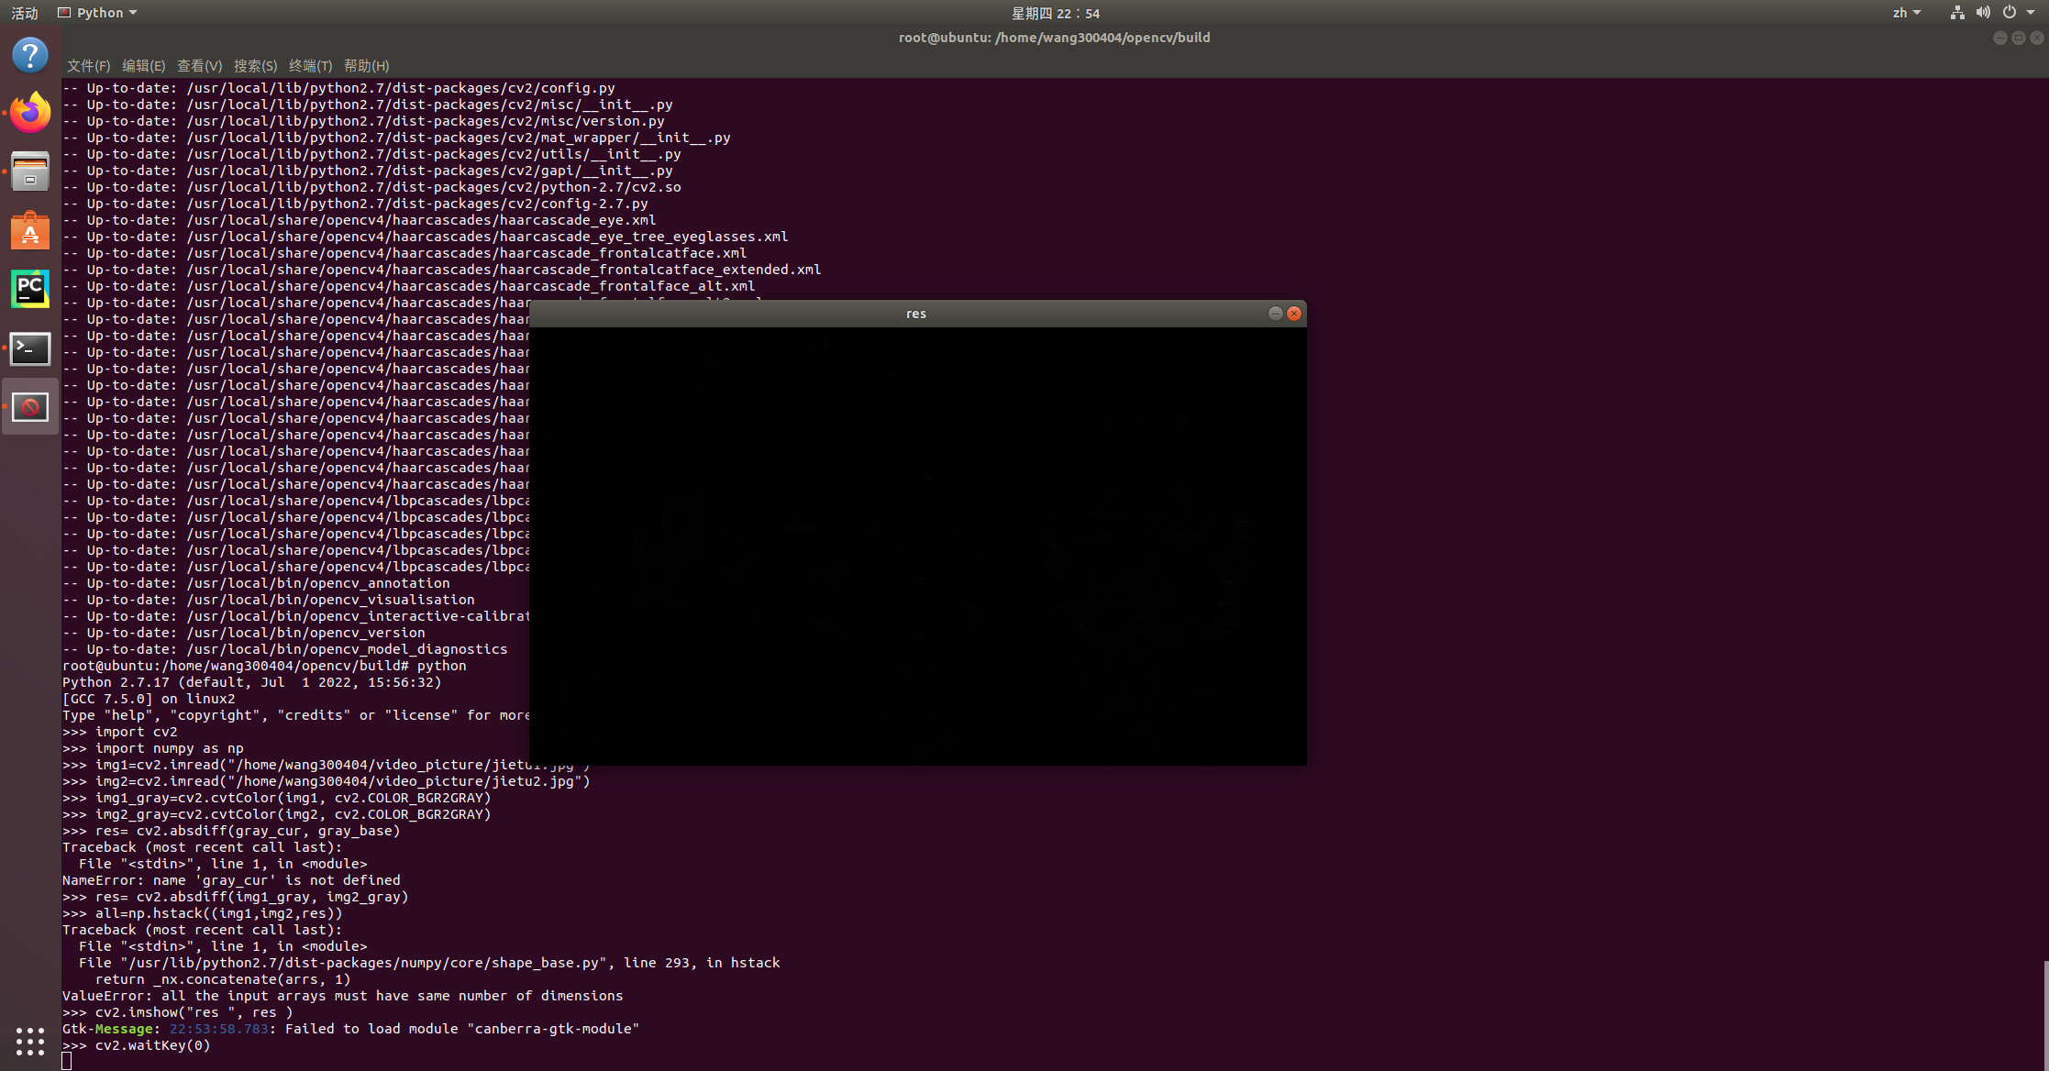Launch PyCharm from the dock
The image size is (2049, 1071).
tap(30, 290)
